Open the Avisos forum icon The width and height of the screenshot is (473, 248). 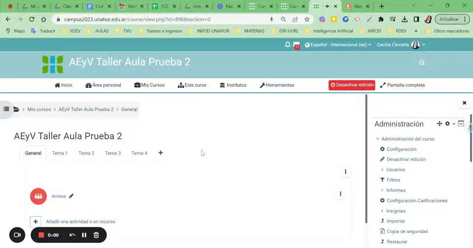[x=38, y=196]
